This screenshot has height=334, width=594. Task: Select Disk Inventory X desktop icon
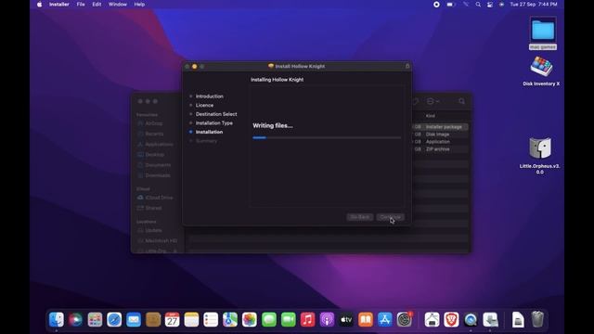(x=541, y=71)
